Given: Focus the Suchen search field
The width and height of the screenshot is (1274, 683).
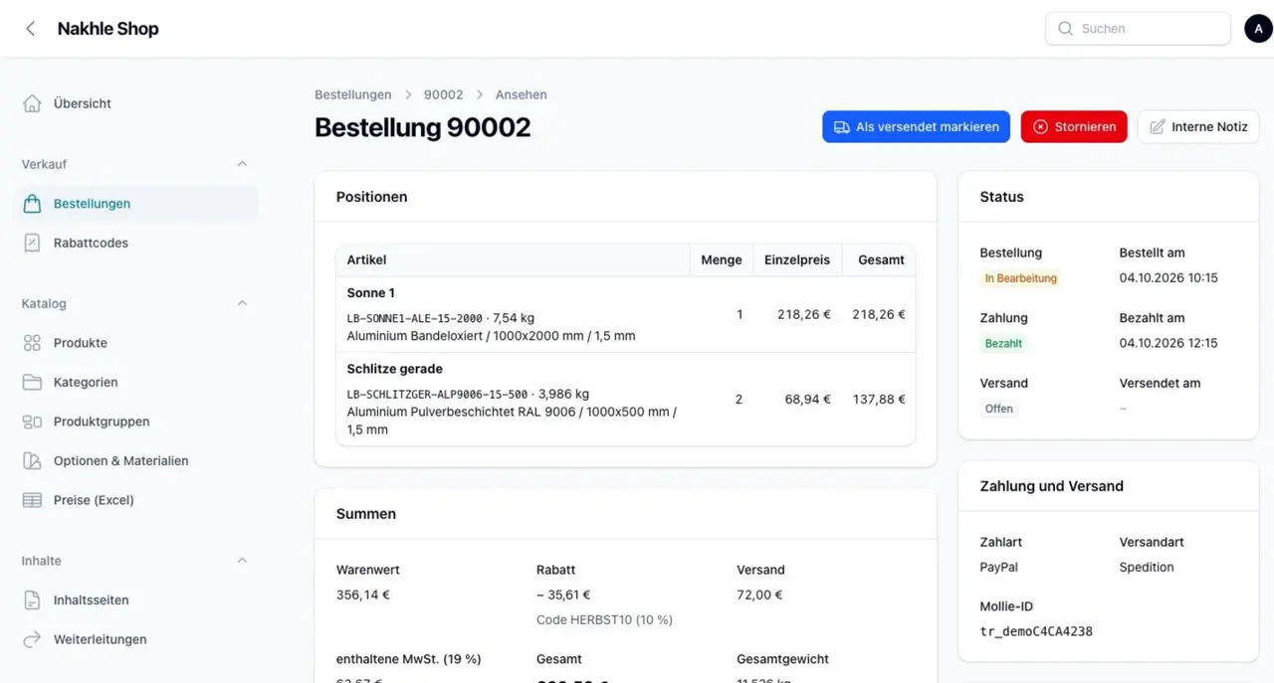Looking at the screenshot, I should 1138,29.
